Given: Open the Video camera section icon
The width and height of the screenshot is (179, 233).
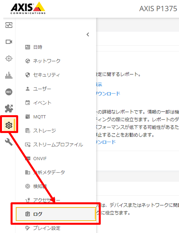Looking at the screenshot, I should (x=9, y=42).
